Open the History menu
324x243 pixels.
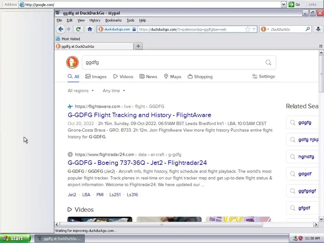95,20
